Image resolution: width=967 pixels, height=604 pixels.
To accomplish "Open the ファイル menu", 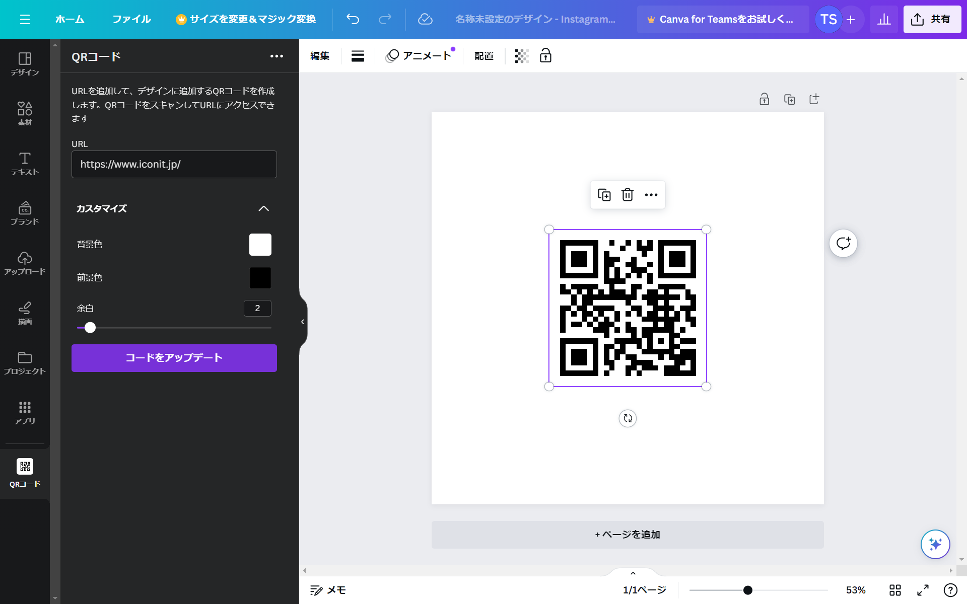I will click(131, 19).
